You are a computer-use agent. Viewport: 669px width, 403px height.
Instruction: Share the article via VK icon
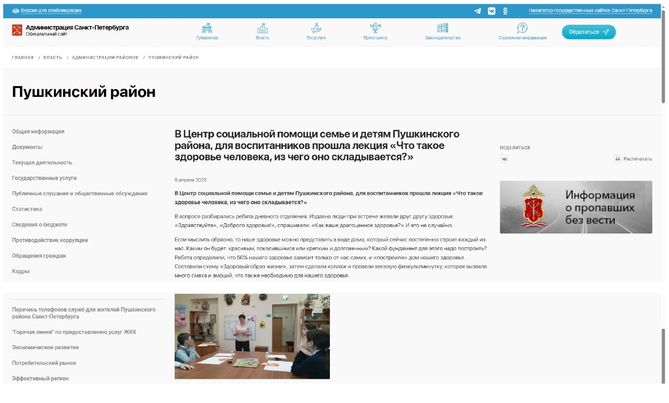[504, 159]
